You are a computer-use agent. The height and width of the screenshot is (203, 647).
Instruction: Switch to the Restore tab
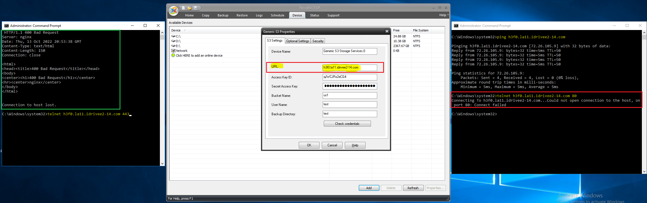[242, 15]
